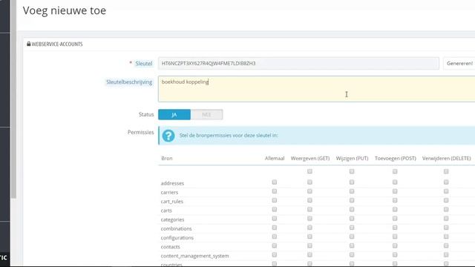Click the Weergeven (GET) column header
The width and height of the screenshot is (475, 267).
point(310,158)
